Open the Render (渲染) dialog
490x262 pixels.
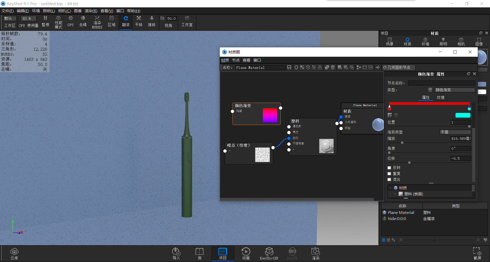pyautogui.click(x=316, y=254)
